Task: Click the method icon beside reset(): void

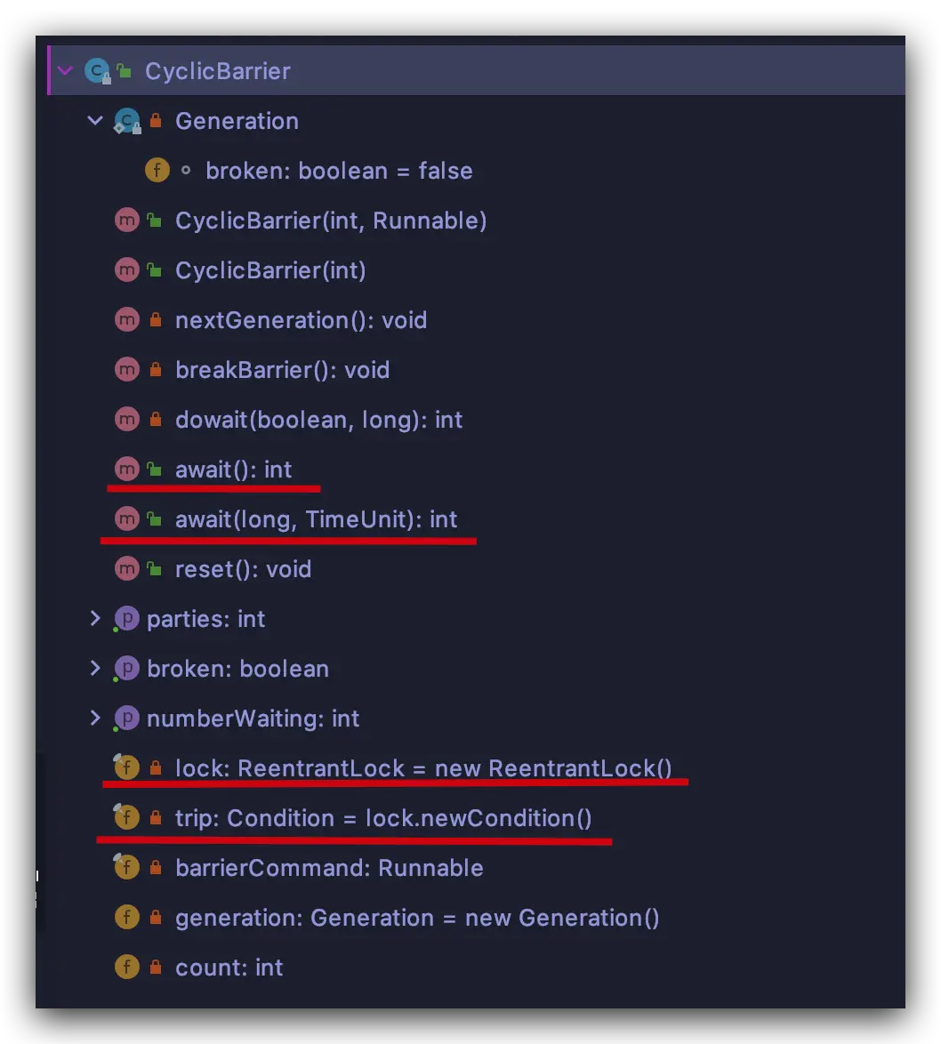Action: (x=127, y=569)
